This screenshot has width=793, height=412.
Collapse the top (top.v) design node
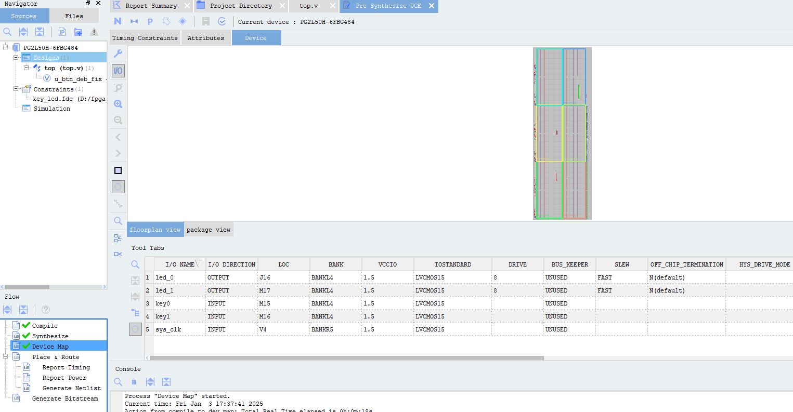coord(26,68)
